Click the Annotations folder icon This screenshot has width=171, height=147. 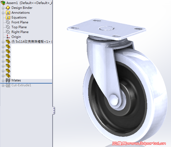coord(8,13)
